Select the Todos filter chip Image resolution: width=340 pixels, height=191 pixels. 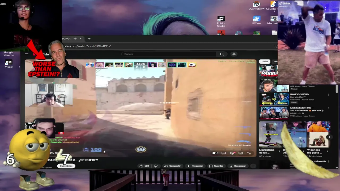pos(265,62)
